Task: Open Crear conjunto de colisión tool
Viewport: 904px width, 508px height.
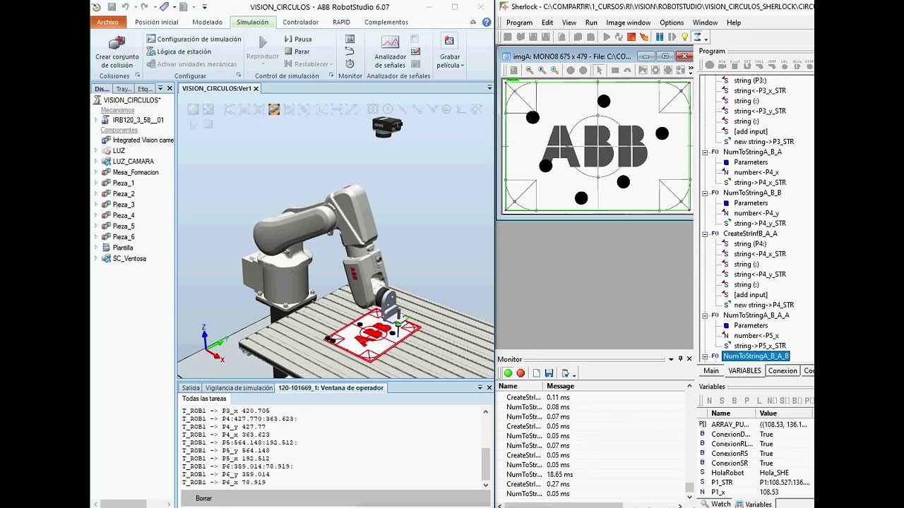Action: 117,52
